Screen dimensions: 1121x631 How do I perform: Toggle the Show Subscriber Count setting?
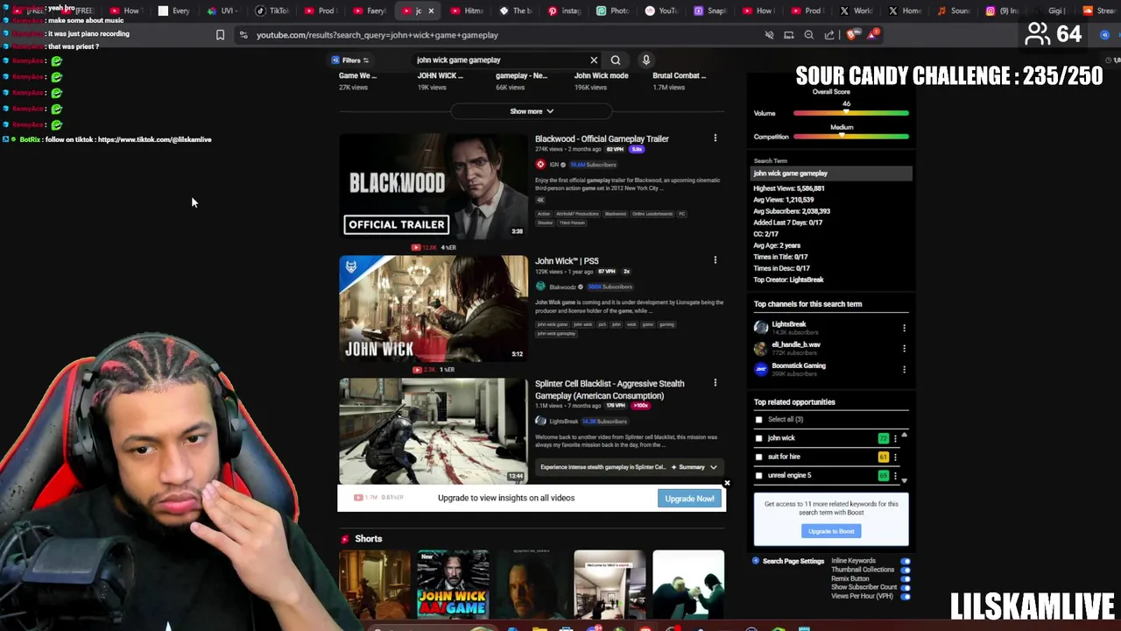905,587
